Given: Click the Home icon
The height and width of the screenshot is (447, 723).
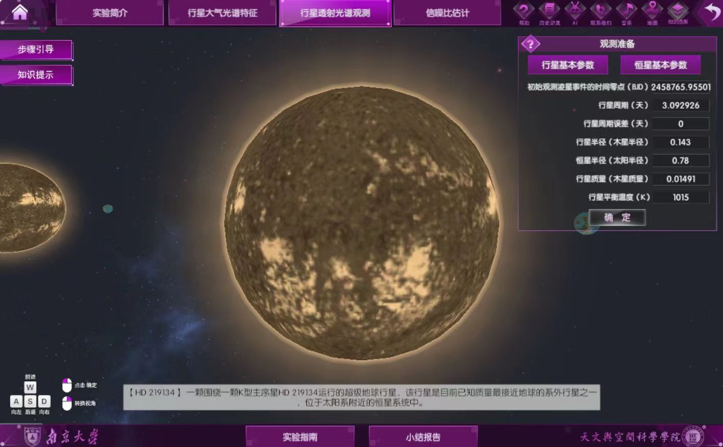Looking at the screenshot, I should [19, 12].
